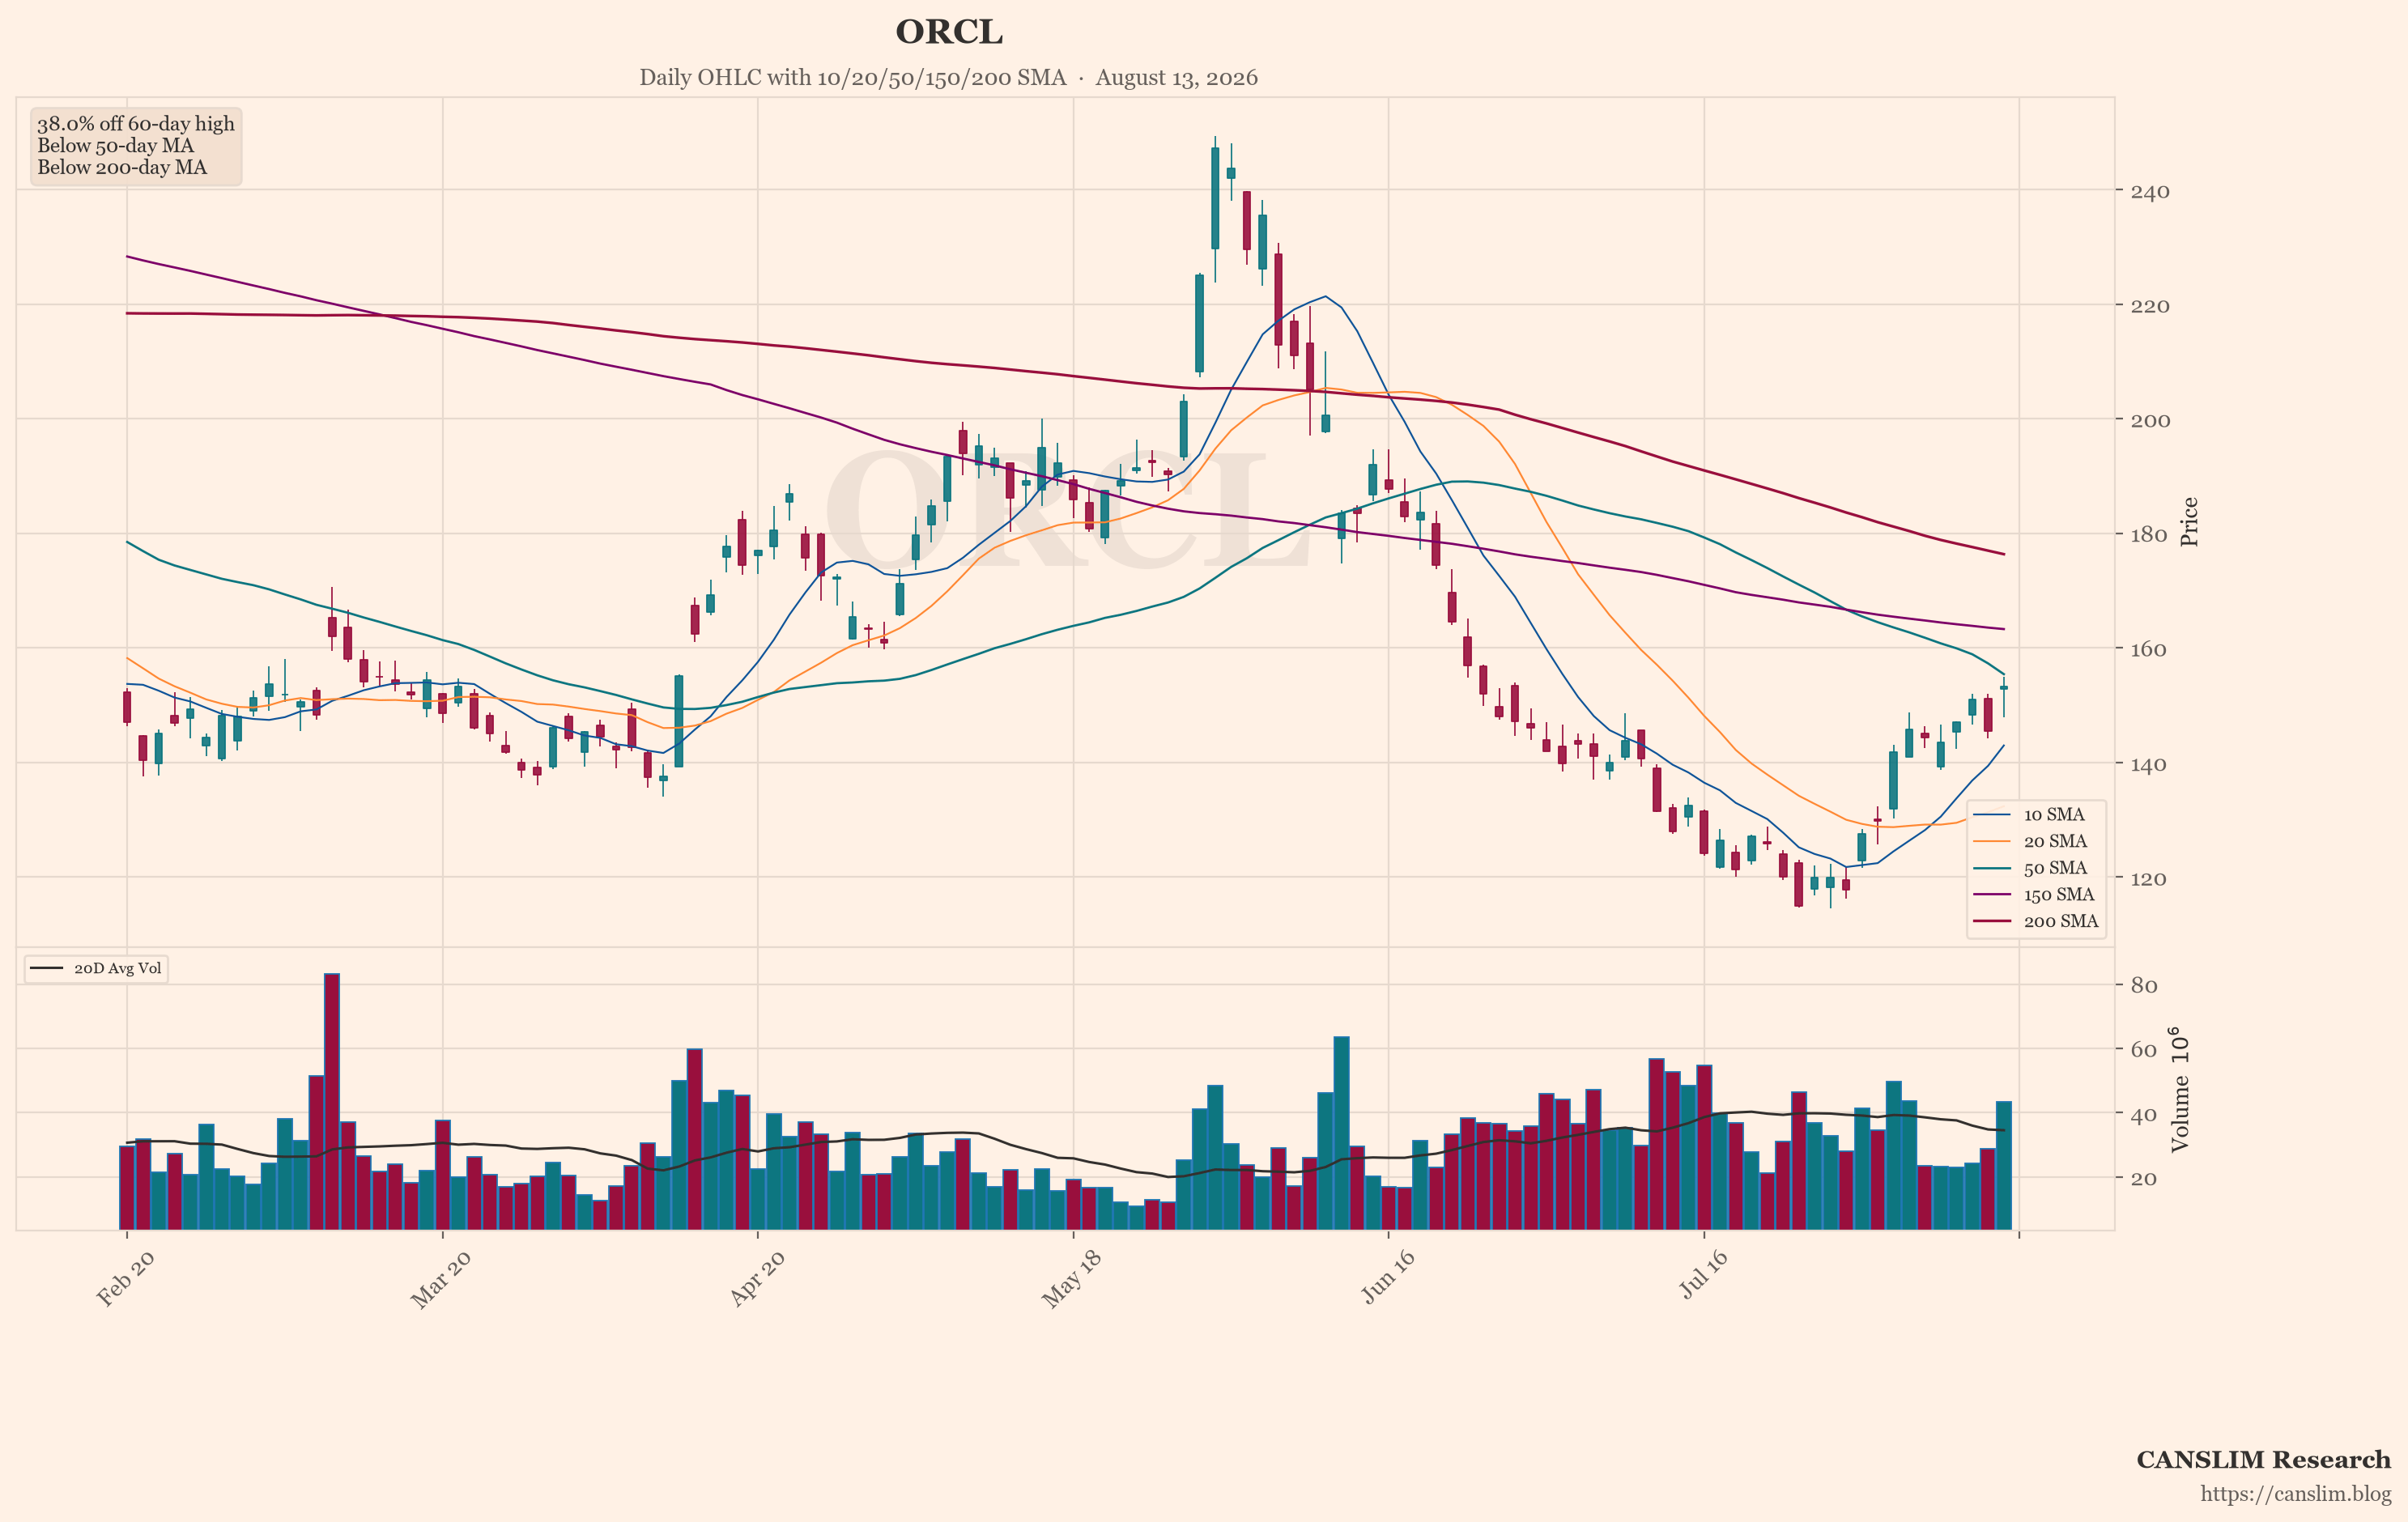Click the 'Below 200-day MA' annotation line
The width and height of the screenshot is (2408, 1522).
122,168
